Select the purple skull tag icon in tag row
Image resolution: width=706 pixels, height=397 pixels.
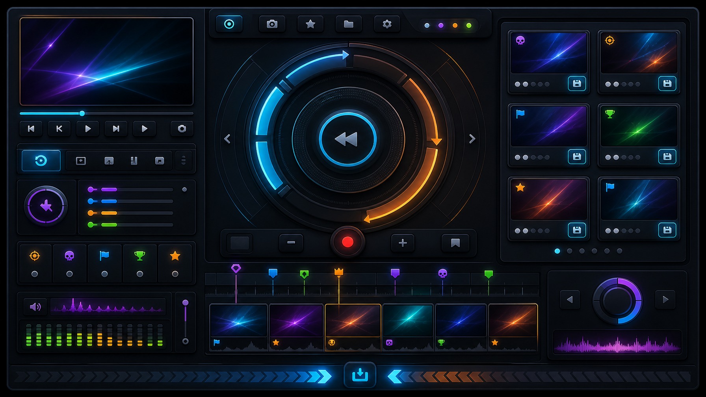coord(69,256)
